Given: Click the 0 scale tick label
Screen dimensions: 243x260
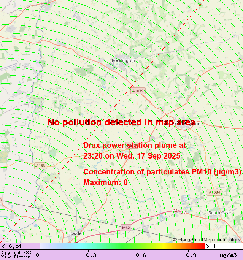Looking at the screenshot, I should click(38, 255).
